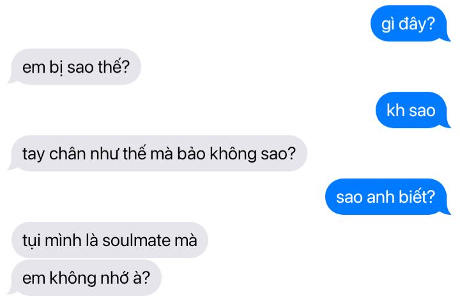Image resolution: width=460 pixels, height=306 pixels.
Task: Select the "tụi mình là soulmate mà" bubble
Action: [x=110, y=240]
